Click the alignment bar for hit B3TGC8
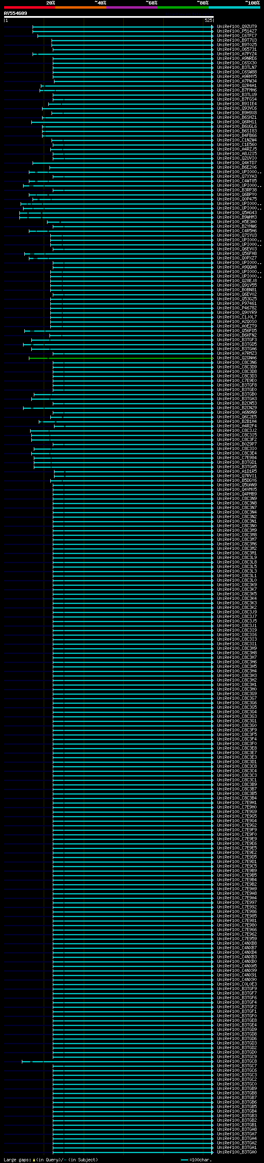 pos(118,1062)
